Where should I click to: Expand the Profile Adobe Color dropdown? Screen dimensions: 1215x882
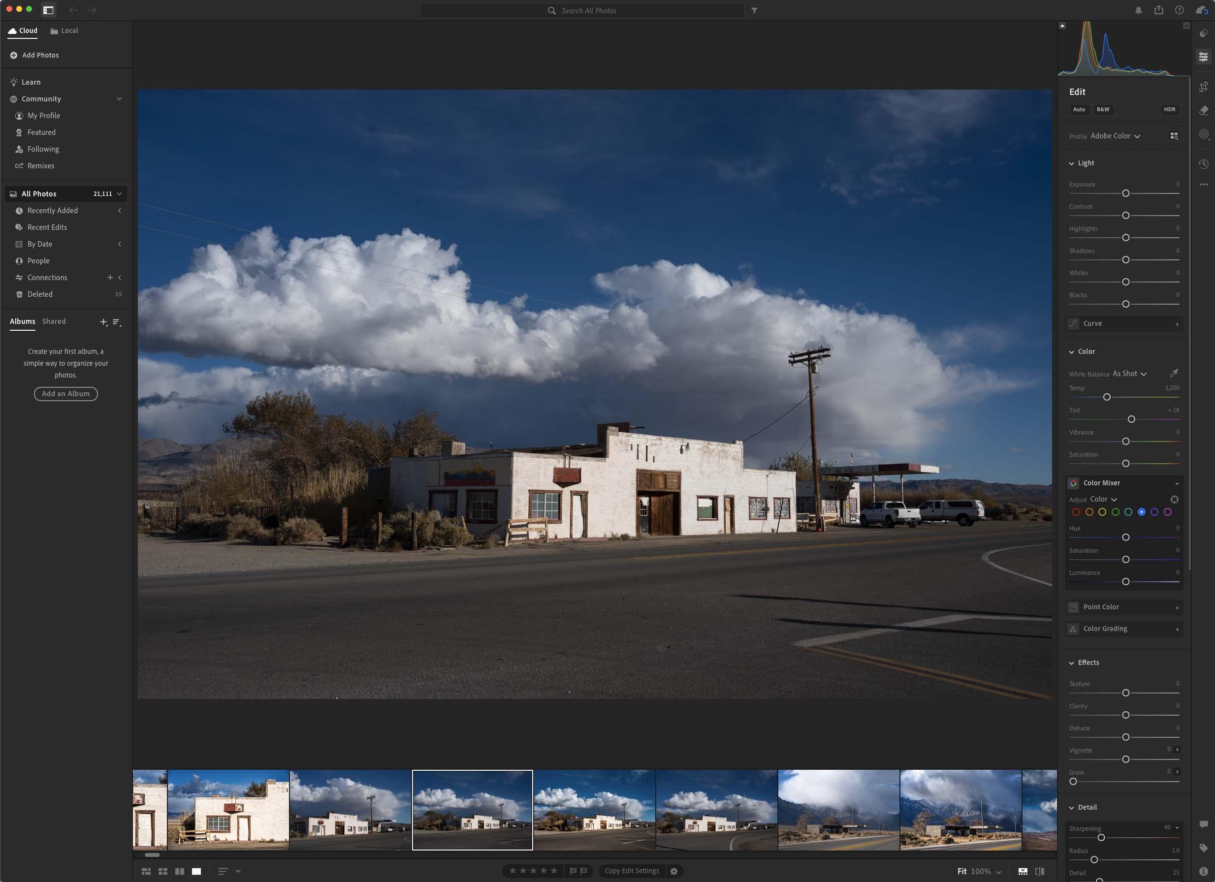pyautogui.click(x=1115, y=136)
